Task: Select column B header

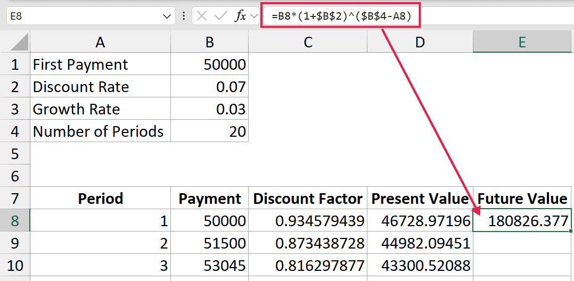Action: (209, 43)
